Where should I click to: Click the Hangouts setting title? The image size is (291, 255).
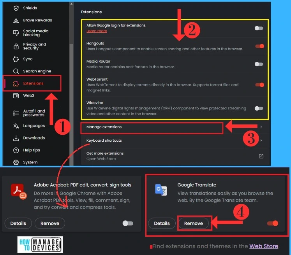pyautogui.click(x=95, y=43)
